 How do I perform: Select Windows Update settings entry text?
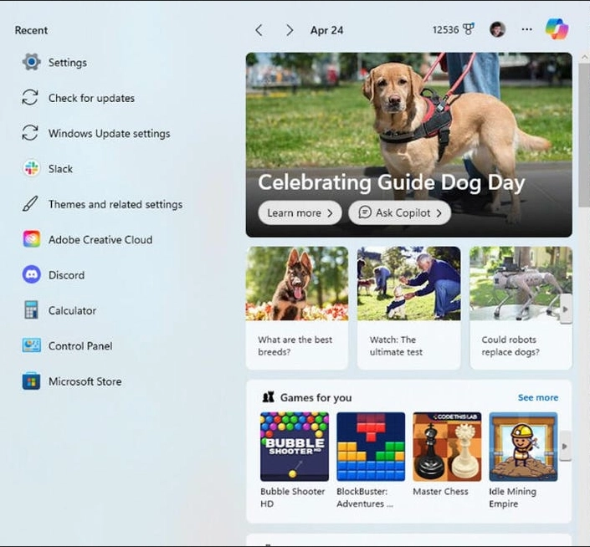tap(109, 134)
